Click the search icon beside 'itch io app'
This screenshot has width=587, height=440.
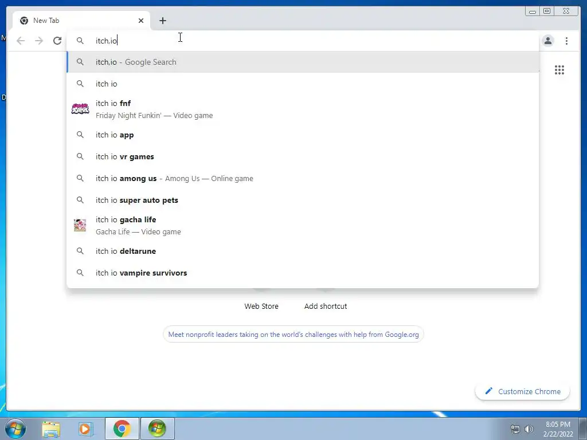pos(80,134)
